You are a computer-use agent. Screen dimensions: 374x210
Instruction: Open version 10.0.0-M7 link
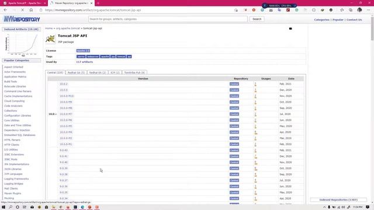tap(66, 114)
